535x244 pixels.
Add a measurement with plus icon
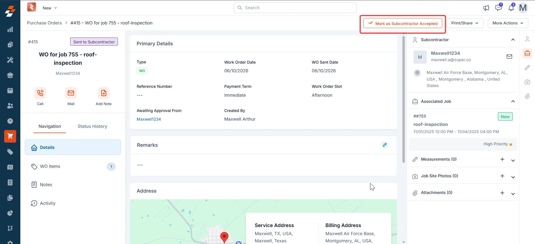[502, 159]
